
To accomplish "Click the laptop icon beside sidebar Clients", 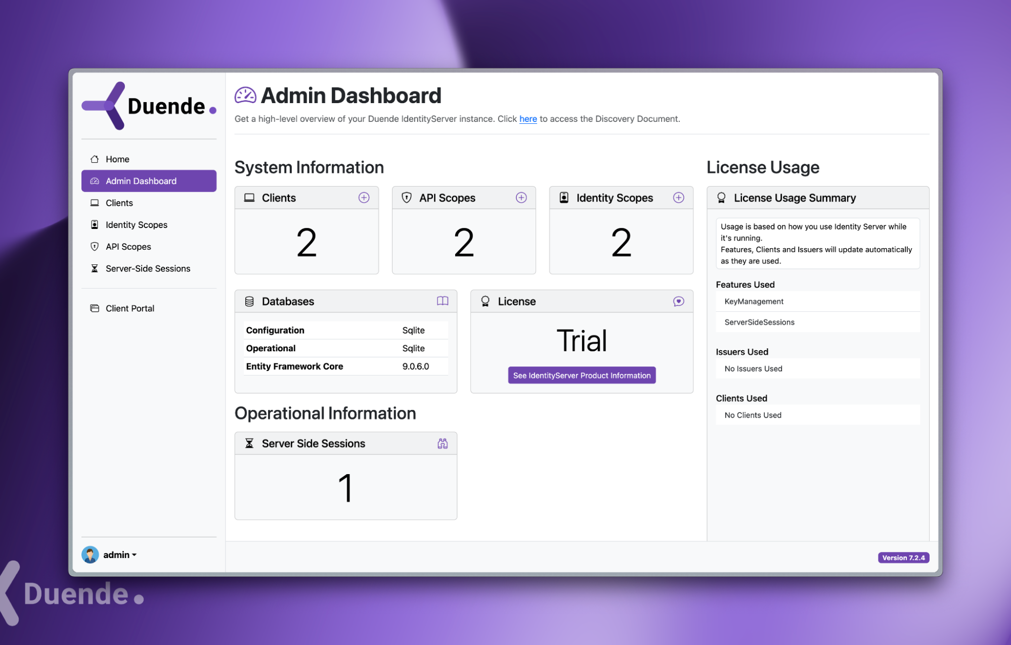I will click(x=95, y=203).
